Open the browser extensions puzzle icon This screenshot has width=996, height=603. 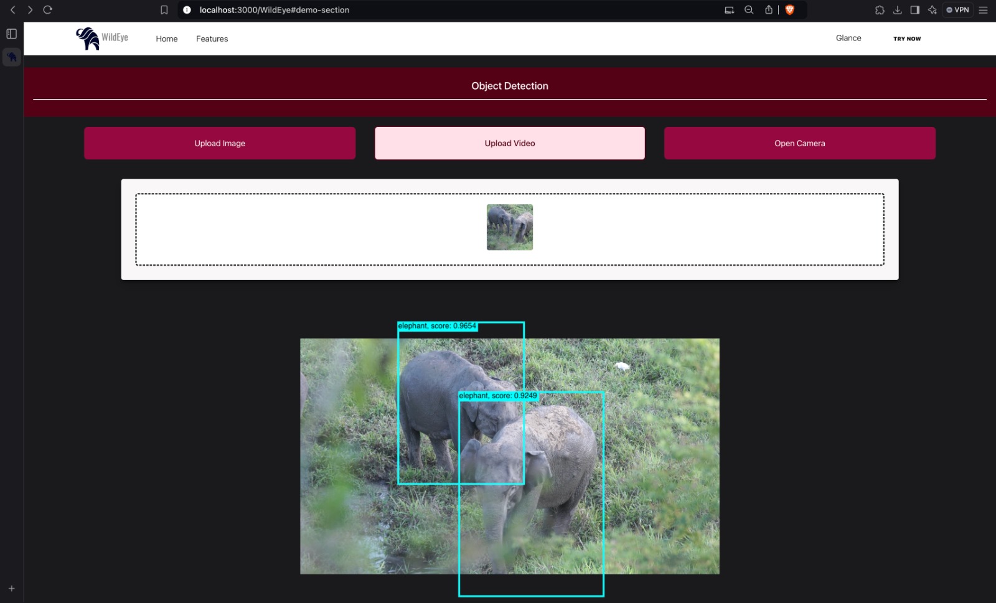click(880, 10)
